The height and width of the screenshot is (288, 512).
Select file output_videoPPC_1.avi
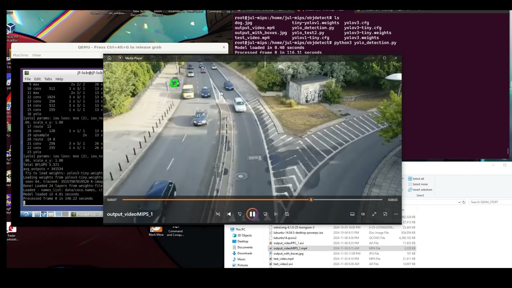[342, 243]
